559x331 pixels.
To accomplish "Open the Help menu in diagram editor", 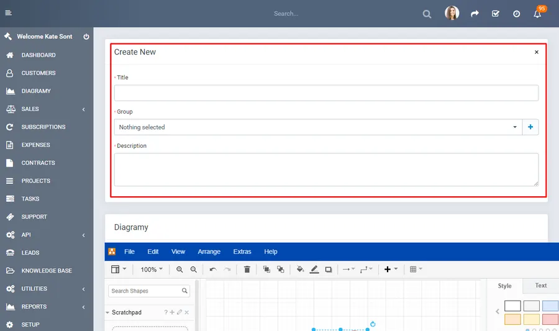I will coord(271,252).
